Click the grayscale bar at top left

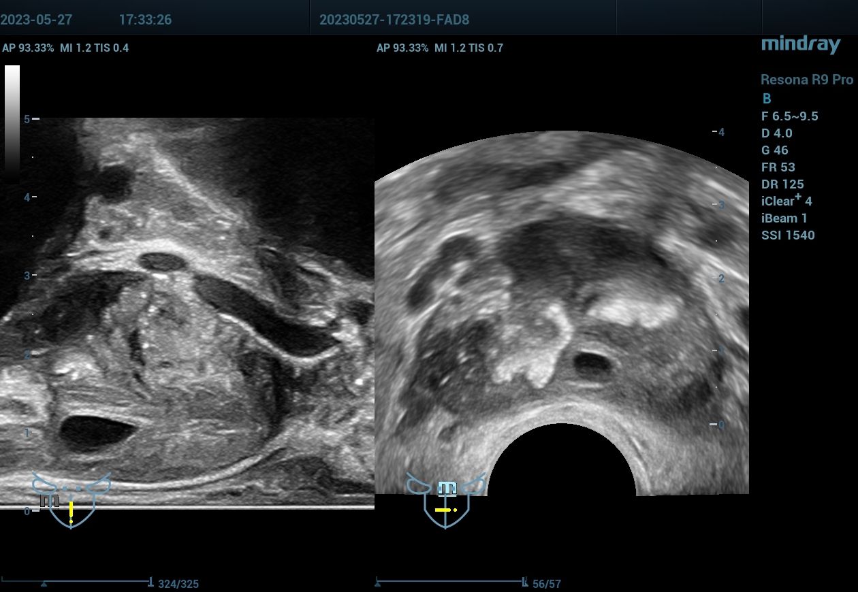coord(12,116)
